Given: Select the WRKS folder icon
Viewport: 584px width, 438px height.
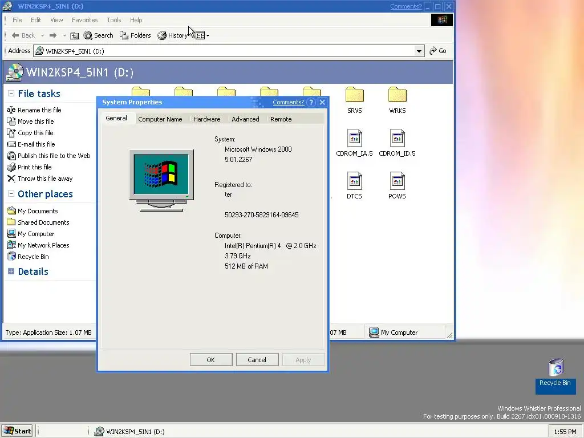Looking at the screenshot, I should pyautogui.click(x=397, y=95).
